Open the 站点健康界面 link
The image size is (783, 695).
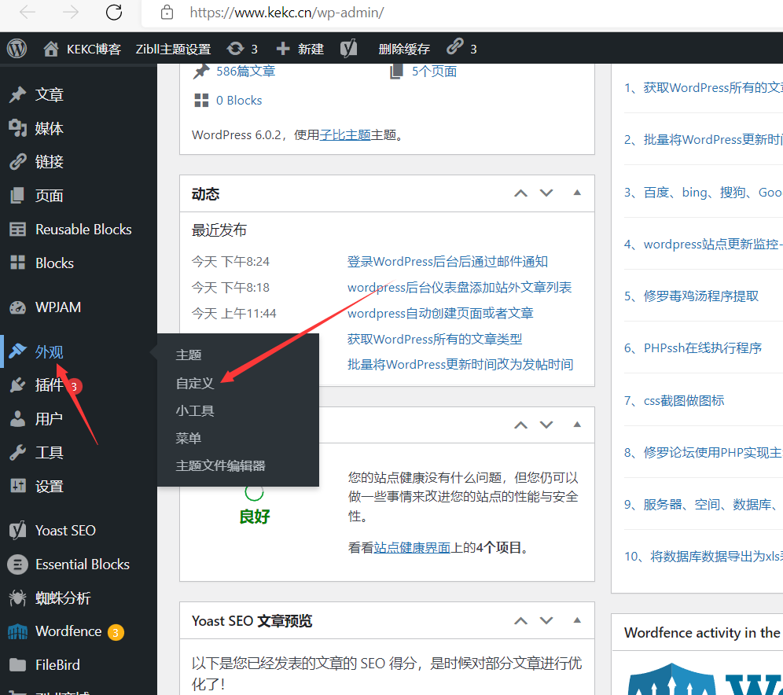coord(412,548)
